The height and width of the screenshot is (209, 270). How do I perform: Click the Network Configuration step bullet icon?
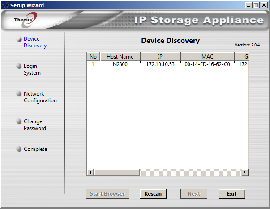19,94
